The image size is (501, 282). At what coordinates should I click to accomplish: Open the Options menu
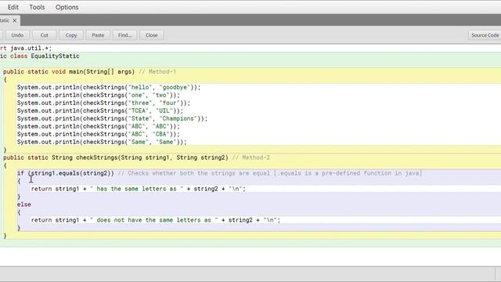click(67, 7)
